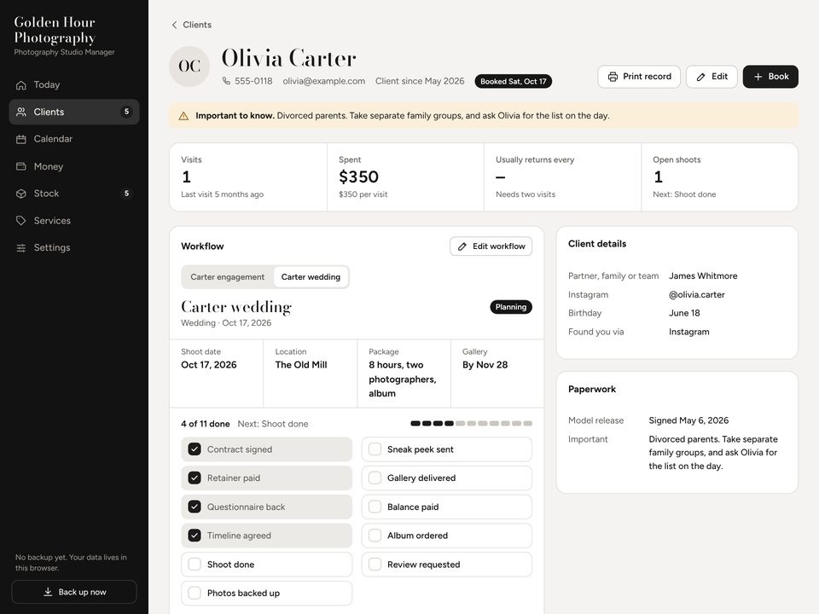Image resolution: width=819 pixels, height=614 pixels.
Task: Check Gallery delivered
Action: coord(375,478)
